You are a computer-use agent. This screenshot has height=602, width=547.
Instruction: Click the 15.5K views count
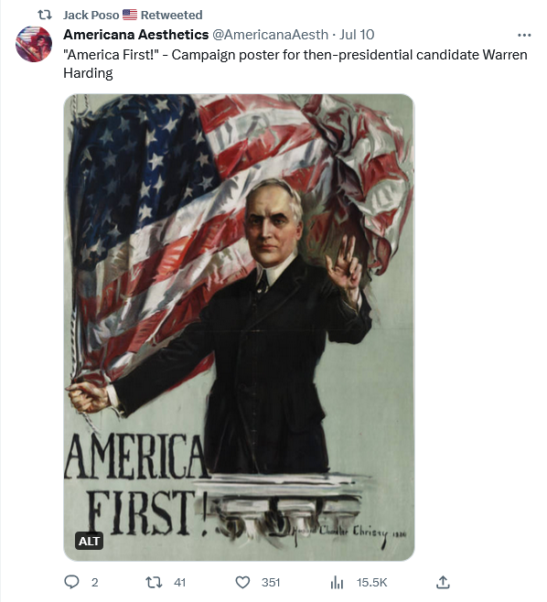click(371, 583)
